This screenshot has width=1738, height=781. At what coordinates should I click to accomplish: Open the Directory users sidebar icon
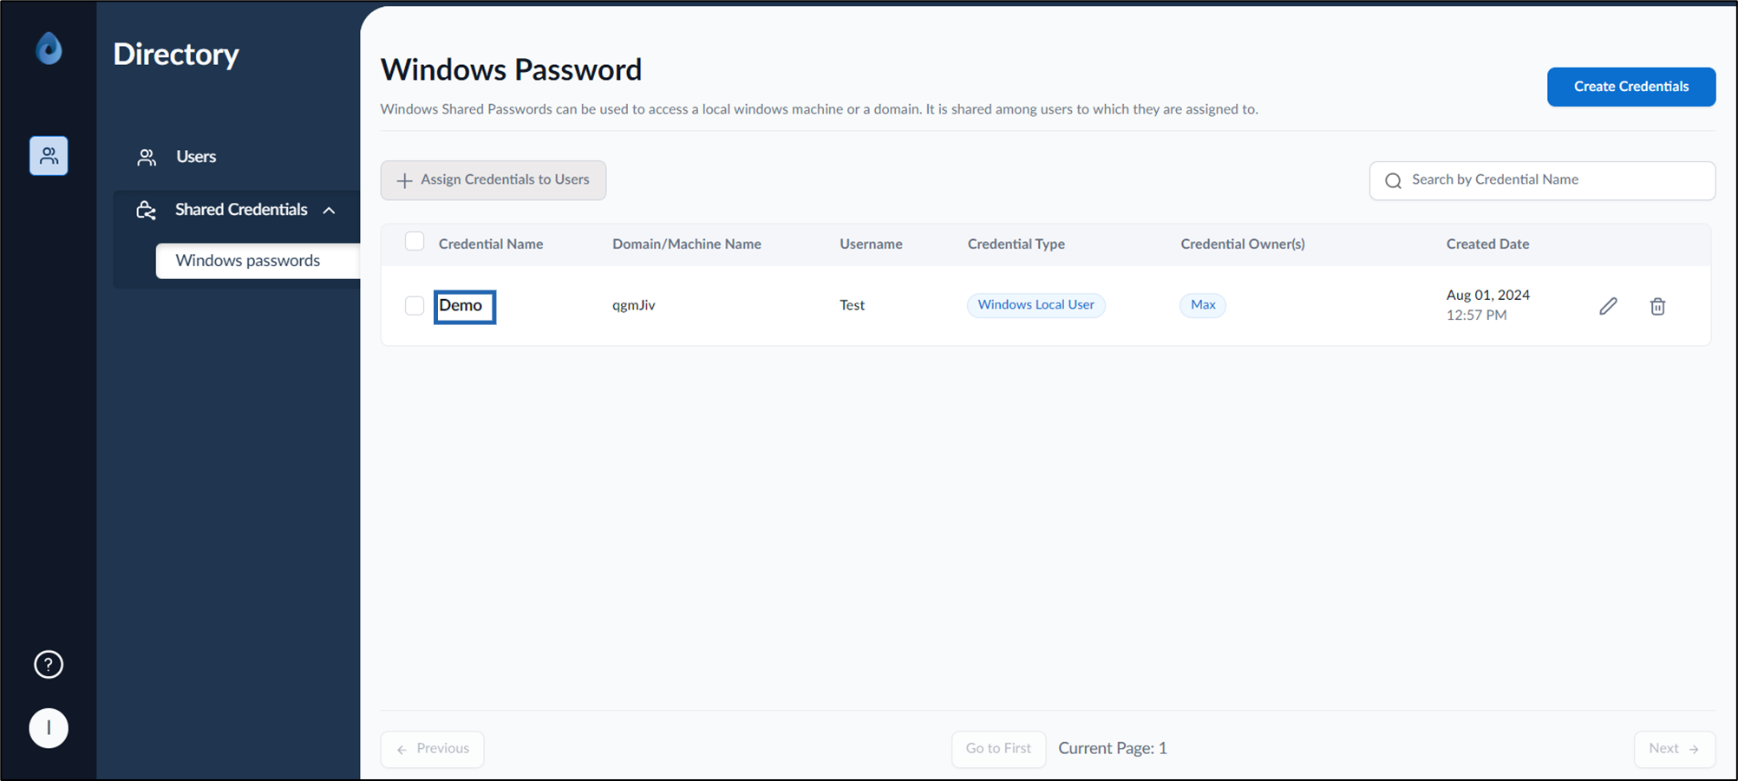[x=49, y=156]
